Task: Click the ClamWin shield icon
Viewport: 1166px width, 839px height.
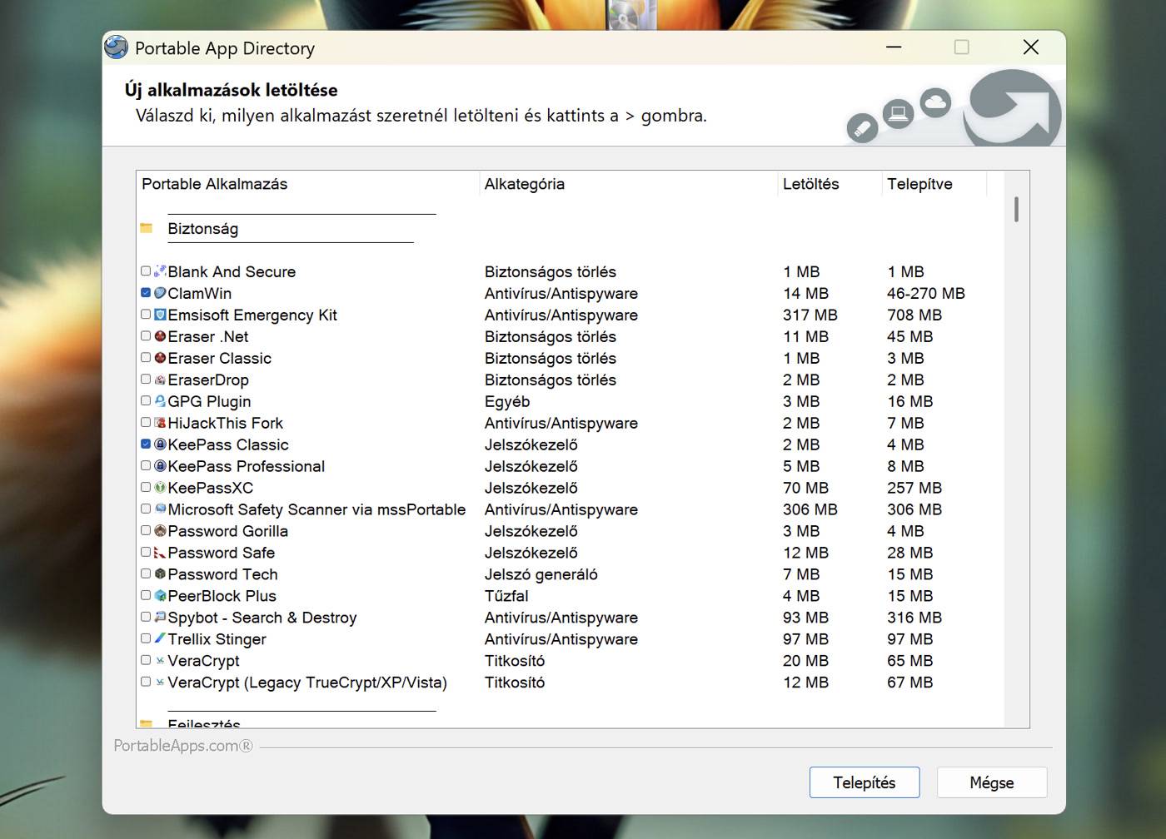Action: point(161,293)
